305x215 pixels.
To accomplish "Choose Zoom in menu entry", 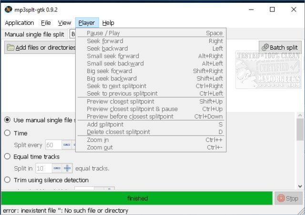I will [x=151, y=140].
